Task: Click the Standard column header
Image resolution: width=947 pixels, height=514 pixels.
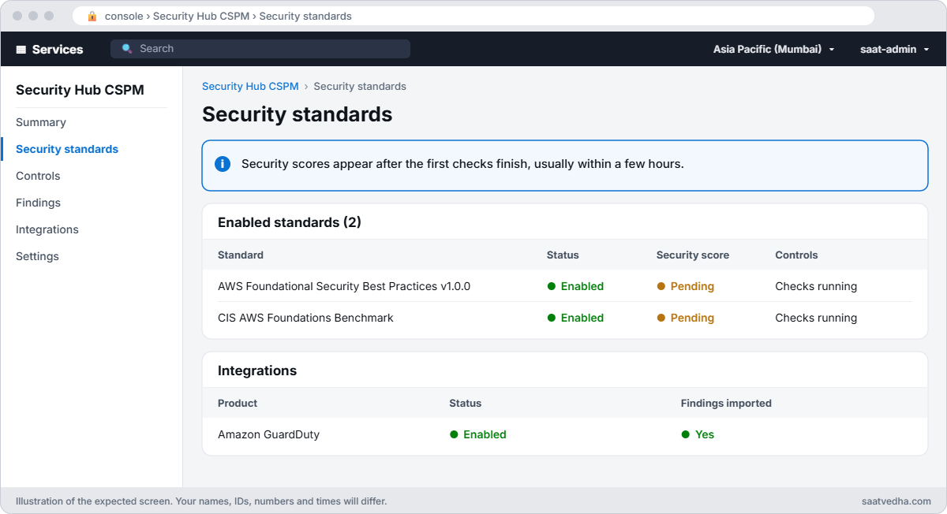Action: click(x=241, y=255)
